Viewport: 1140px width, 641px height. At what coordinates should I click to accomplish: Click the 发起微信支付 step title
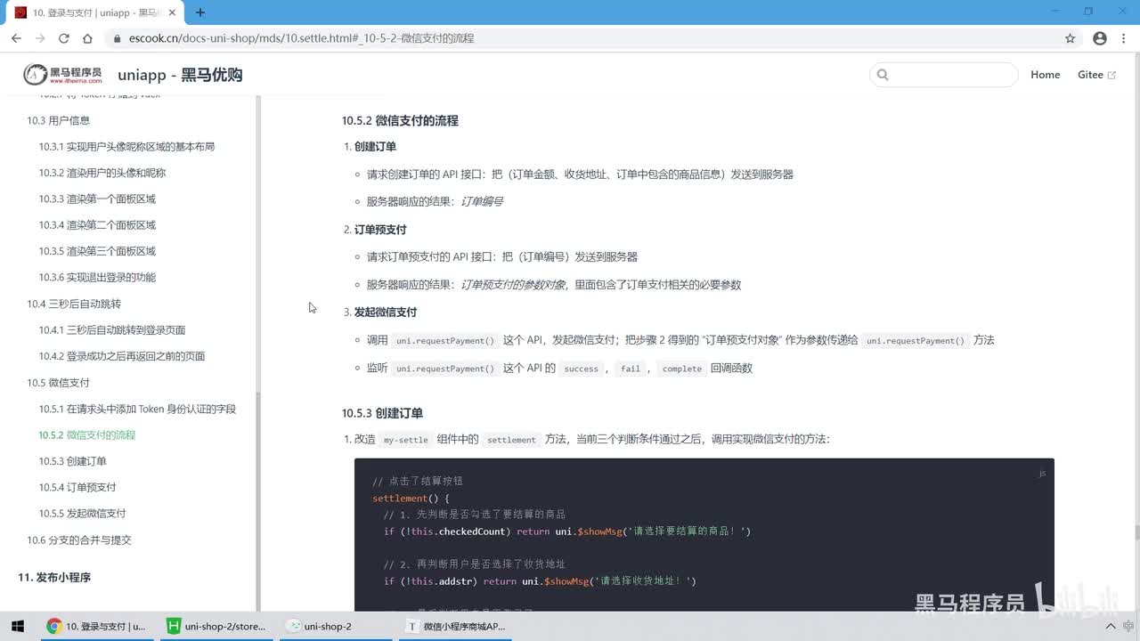coord(386,312)
